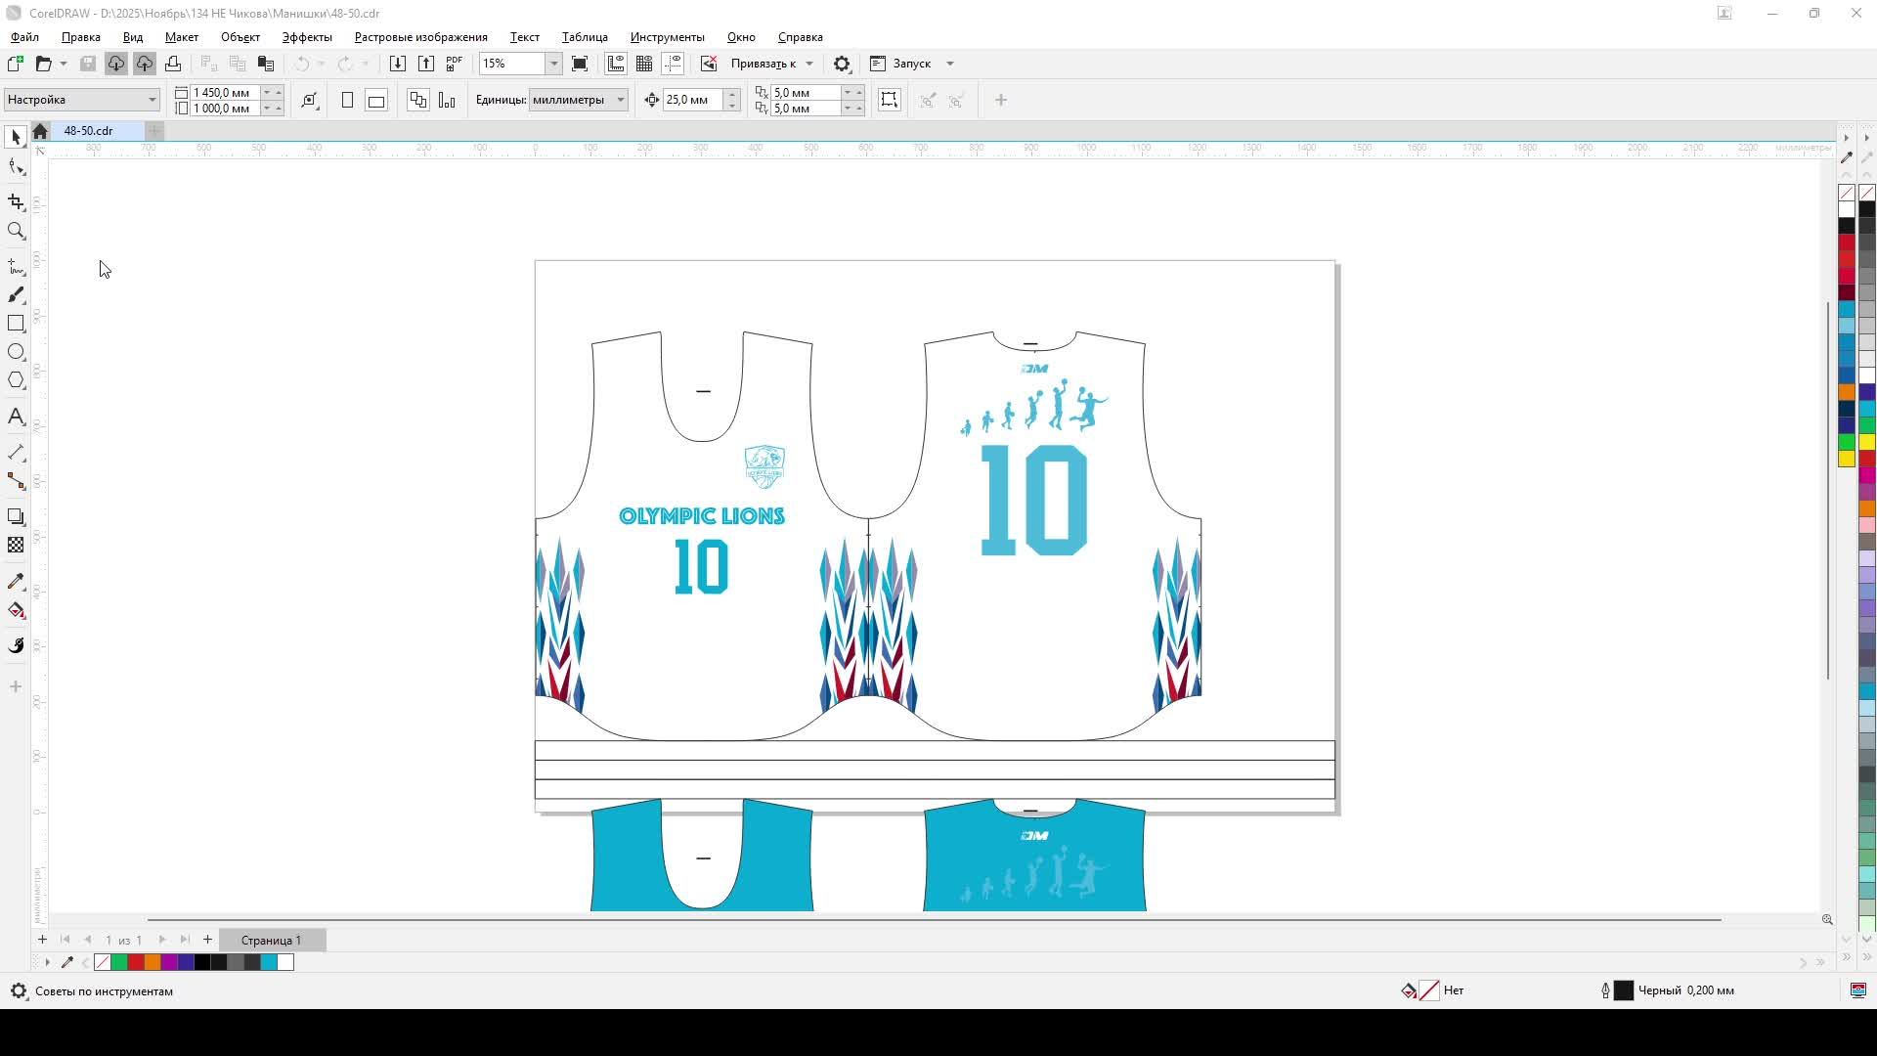Toggle show rulers button
This screenshot has width=1877, height=1056.
(x=616, y=64)
